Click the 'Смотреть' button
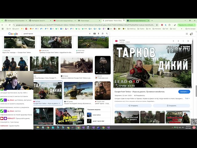197x148 pixels. click(x=184, y=92)
